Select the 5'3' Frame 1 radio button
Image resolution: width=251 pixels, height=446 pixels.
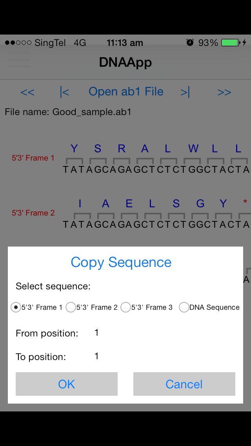16,307
